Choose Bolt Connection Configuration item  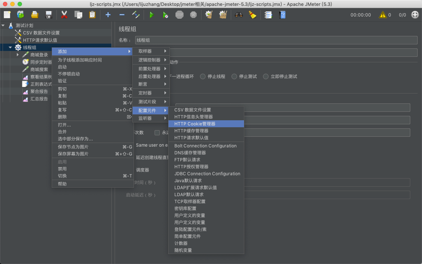point(206,146)
